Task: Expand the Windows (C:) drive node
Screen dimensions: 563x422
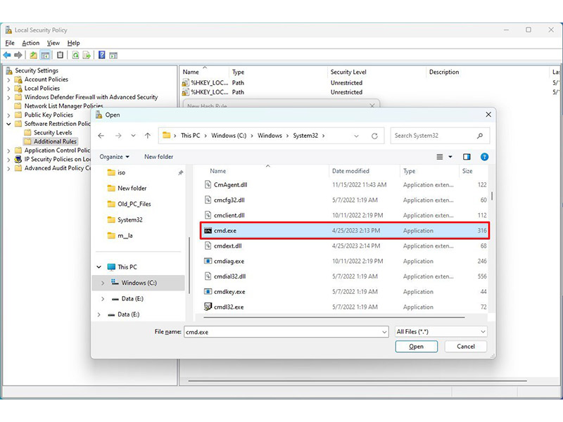Action: [103, 283]
